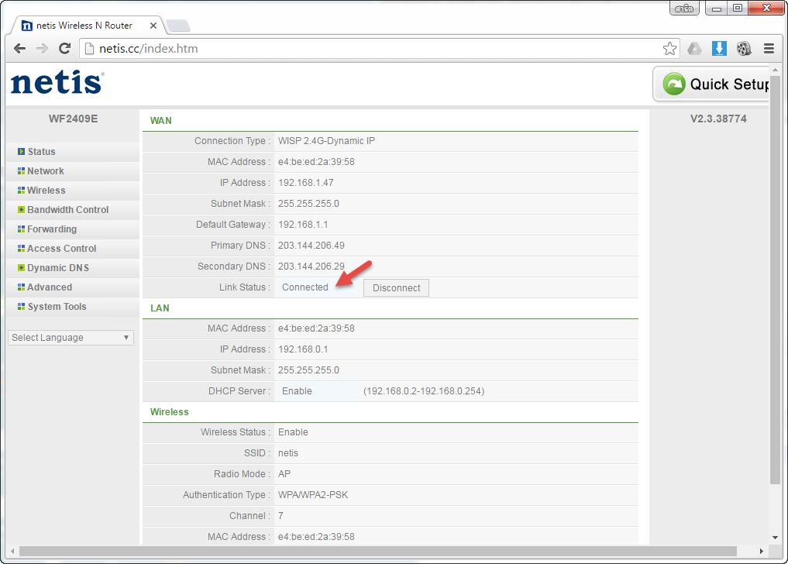Click the horizontal scrollbar left arrow
The height and width of the screenshot is (564, 788).
[x=12, y=552]
